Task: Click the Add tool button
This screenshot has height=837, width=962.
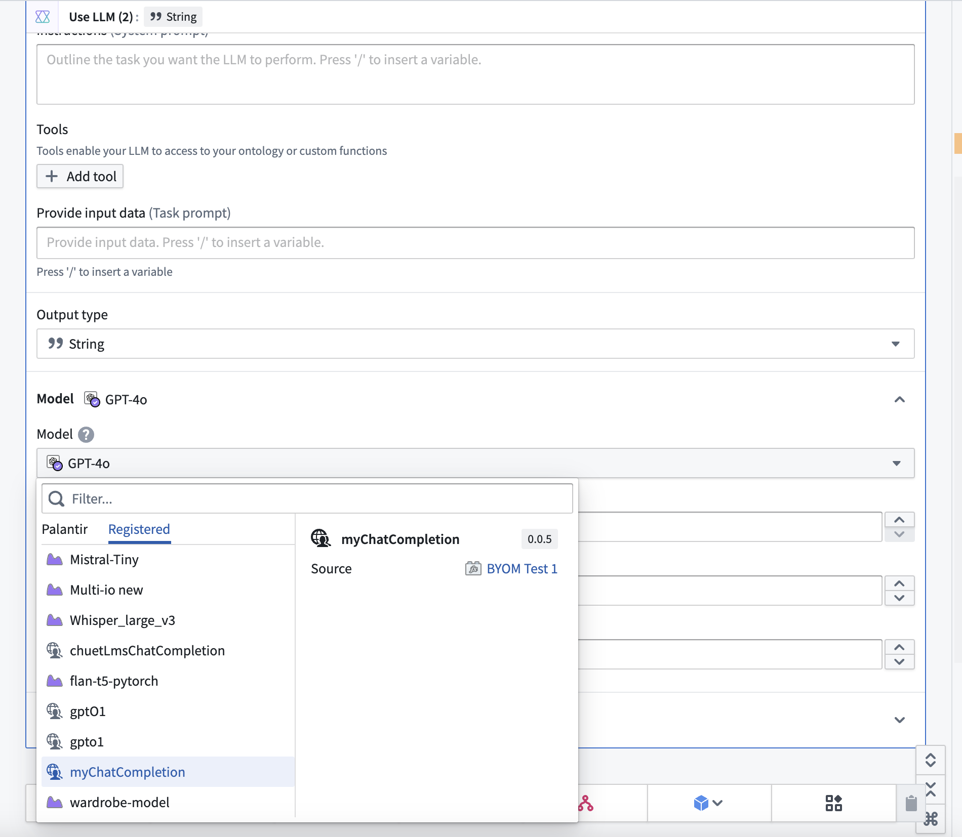Action: click(80, 176)
